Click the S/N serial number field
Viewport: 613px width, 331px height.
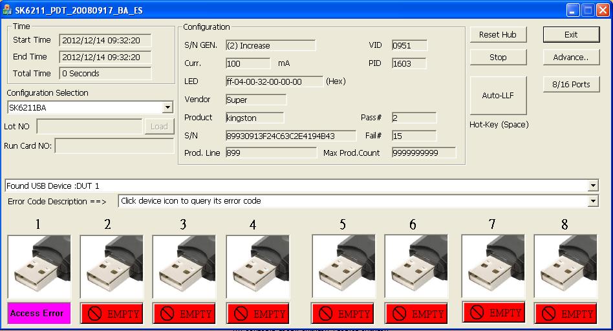[x=291, y=136]
